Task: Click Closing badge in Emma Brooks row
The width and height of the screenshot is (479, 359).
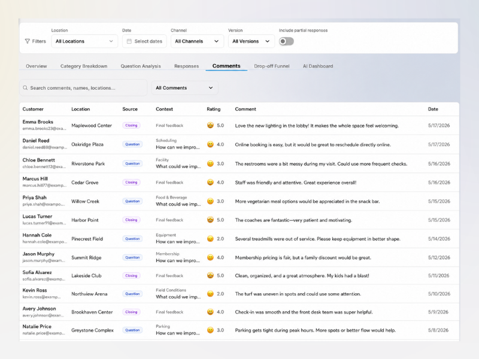Action: (x=131, y=125)
